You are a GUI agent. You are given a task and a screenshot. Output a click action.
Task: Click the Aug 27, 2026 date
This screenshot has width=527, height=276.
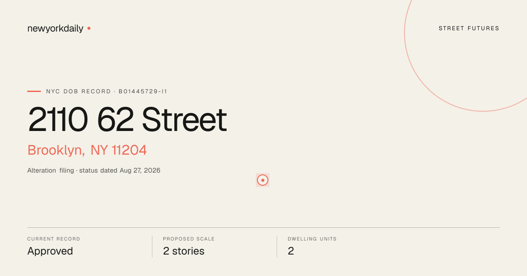[x=140, y=170]
